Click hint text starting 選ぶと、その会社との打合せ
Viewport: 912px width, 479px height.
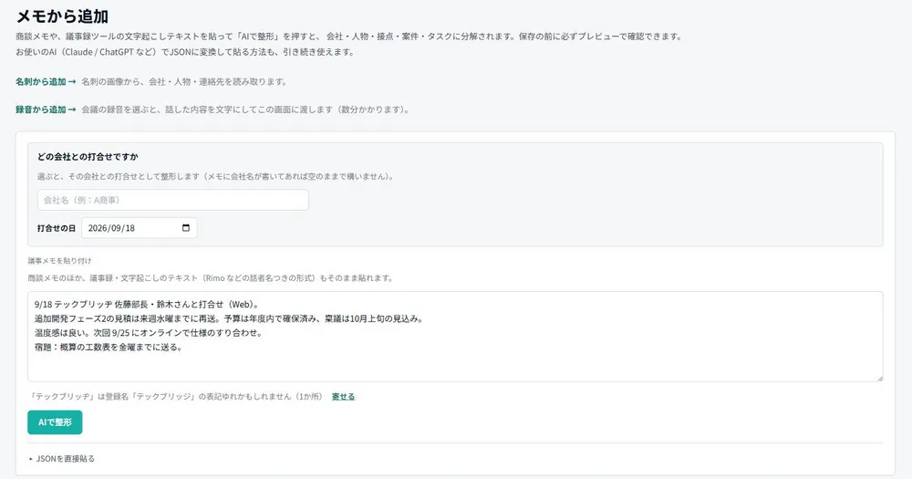pos(215,176)
